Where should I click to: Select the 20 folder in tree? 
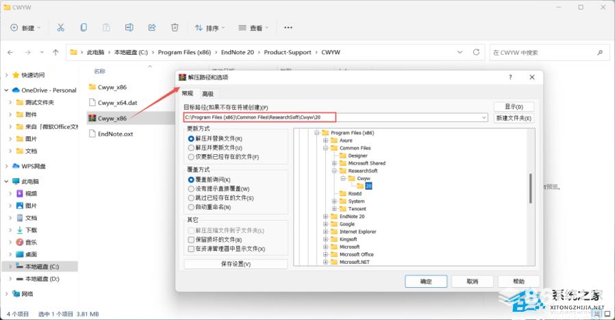368,186
